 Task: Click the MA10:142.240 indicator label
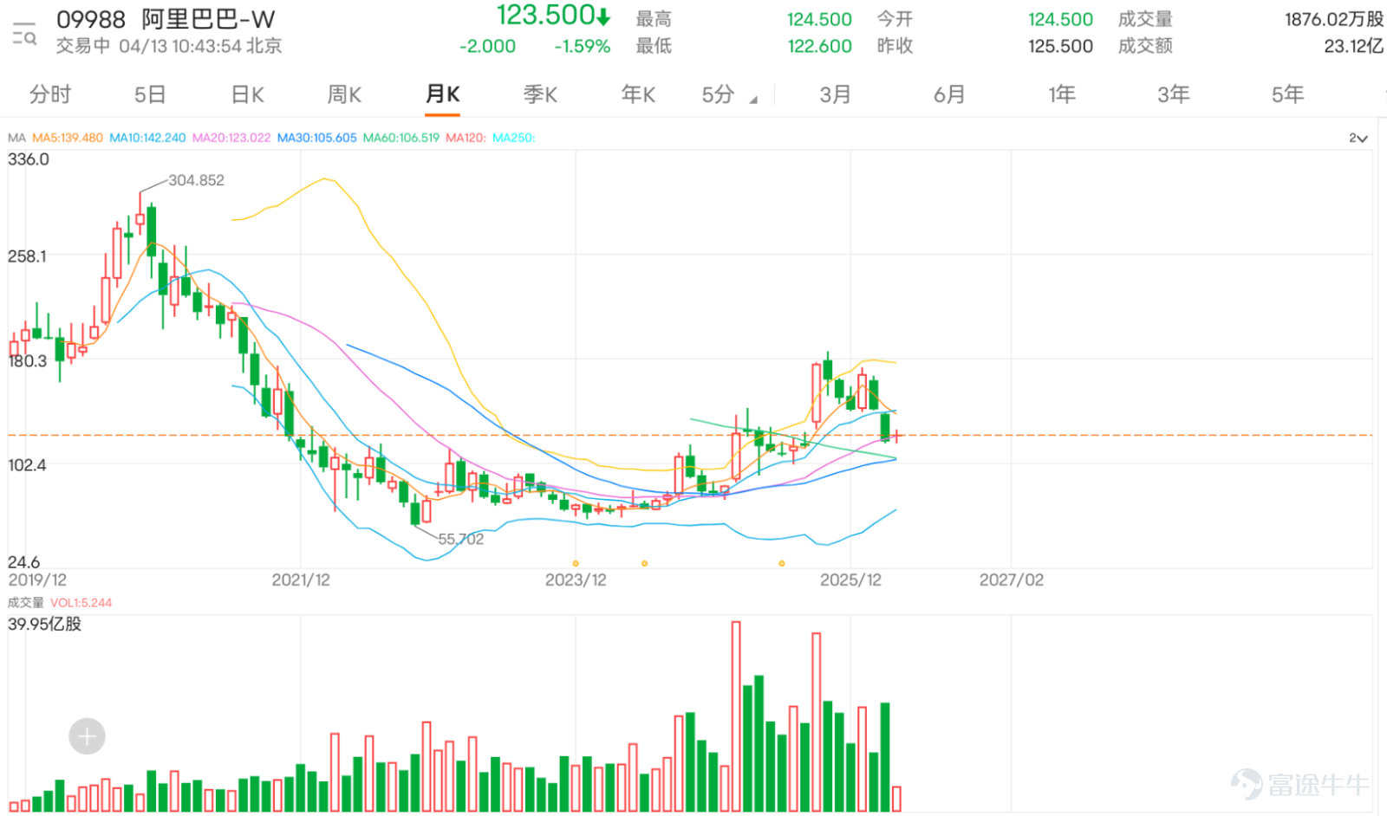click(147, 138)
